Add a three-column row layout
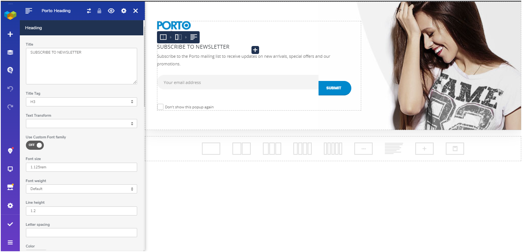This screenshot has width=522, height=252. pyautogui.click(x=272, y=149)
